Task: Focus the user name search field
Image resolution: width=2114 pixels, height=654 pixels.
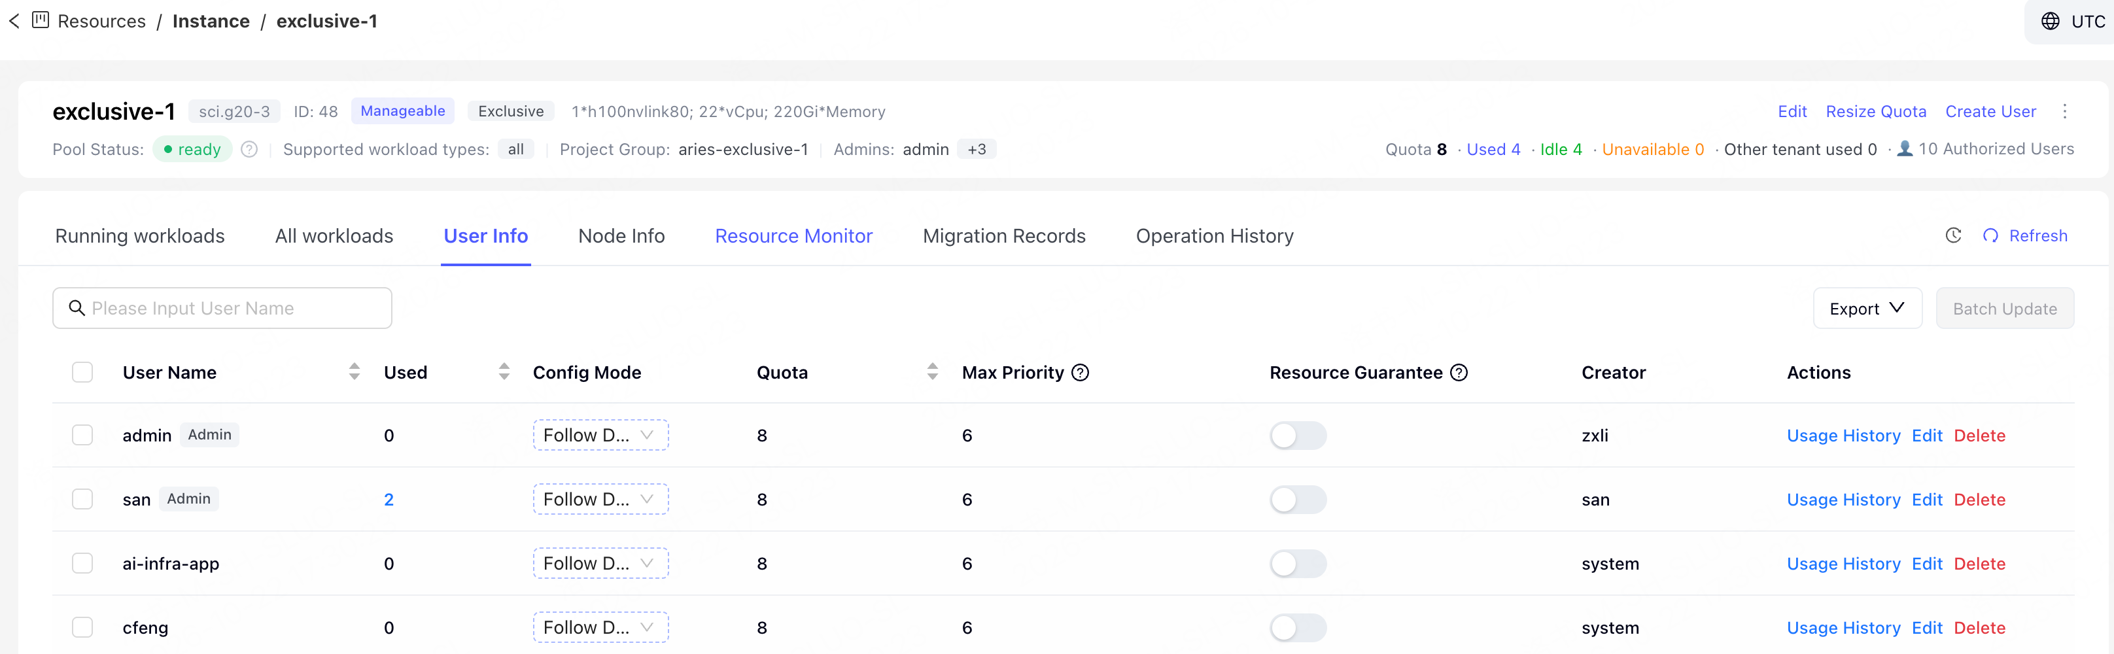Action: click(222, 308)
